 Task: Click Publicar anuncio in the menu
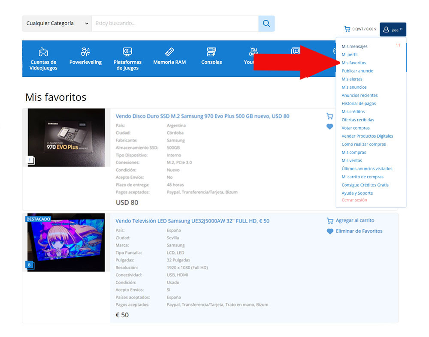(357, 71)
